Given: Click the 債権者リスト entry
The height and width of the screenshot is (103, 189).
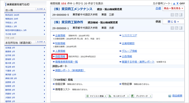Looking at the screenshot, I should 63,89.
